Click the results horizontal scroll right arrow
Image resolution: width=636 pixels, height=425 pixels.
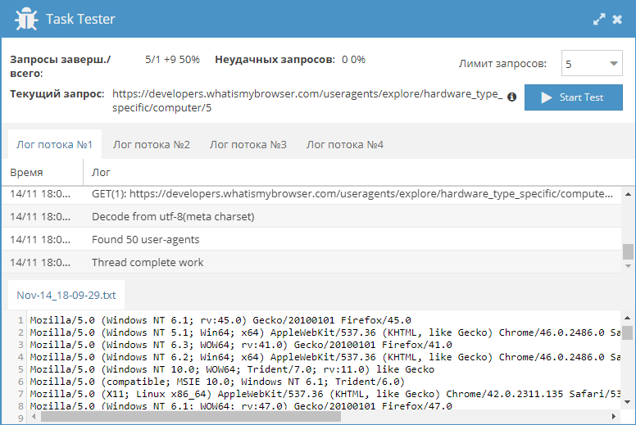tap(614, 417)
